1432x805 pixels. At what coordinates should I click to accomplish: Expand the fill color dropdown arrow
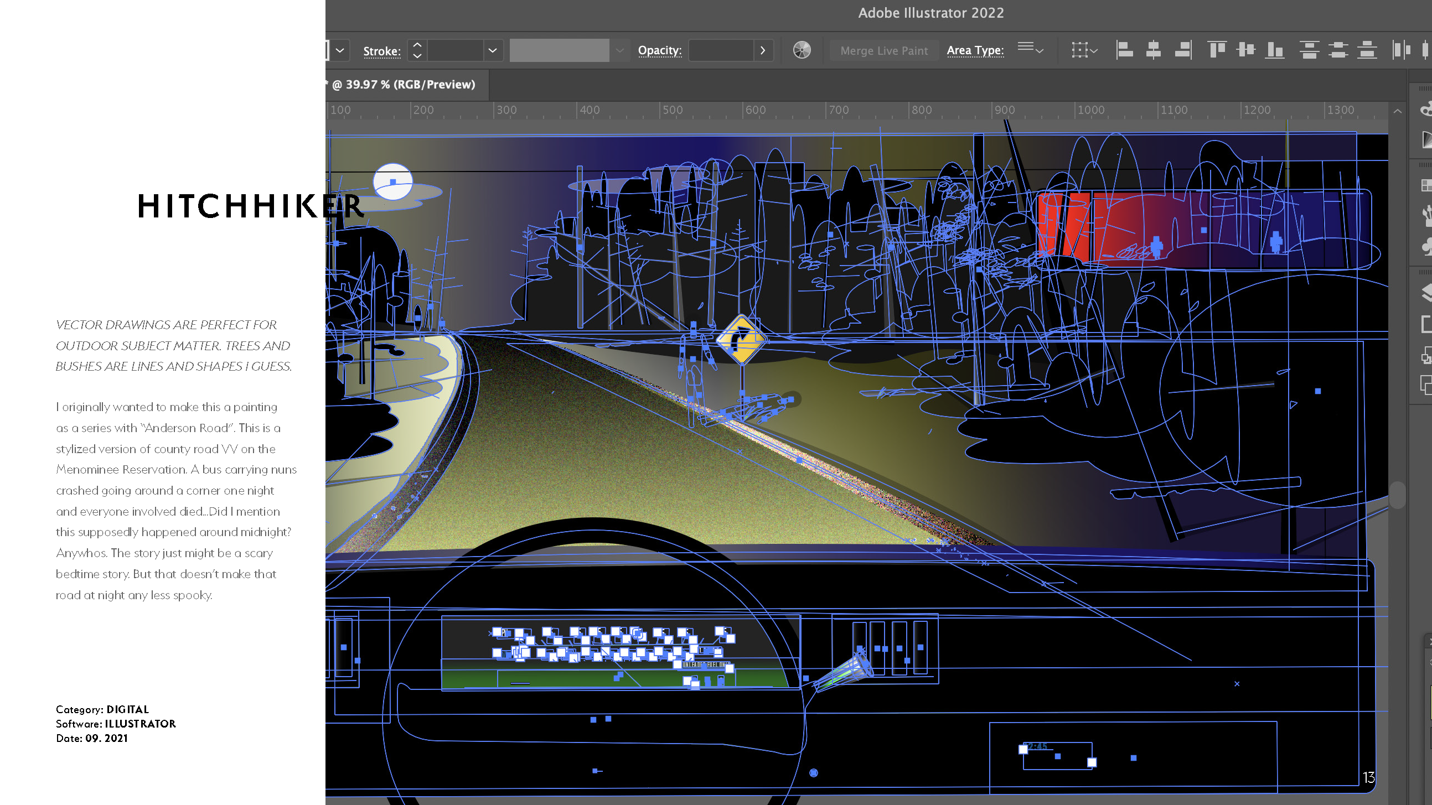click(x=340, y=50)
